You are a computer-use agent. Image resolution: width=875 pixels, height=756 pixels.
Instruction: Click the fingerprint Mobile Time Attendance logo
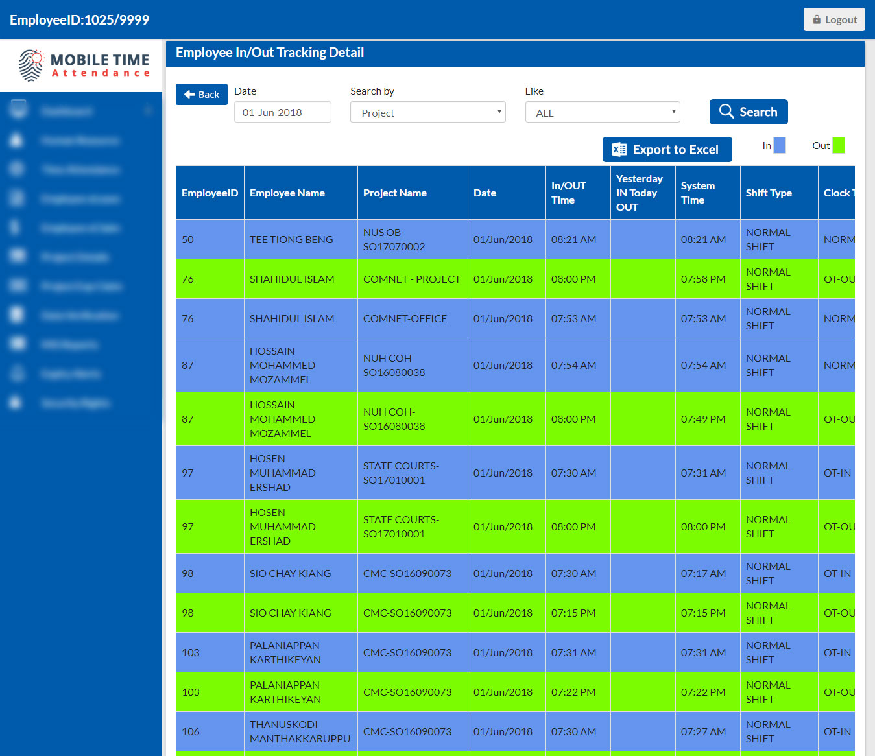[x=31, y=65]
